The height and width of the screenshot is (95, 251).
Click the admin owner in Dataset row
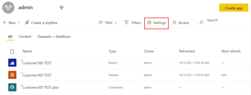coord(148,75)
